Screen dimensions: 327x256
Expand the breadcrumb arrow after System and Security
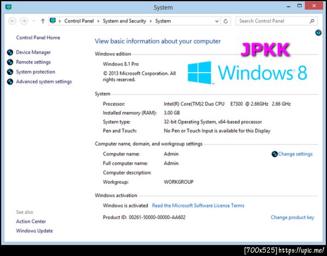tap(151, 21)
